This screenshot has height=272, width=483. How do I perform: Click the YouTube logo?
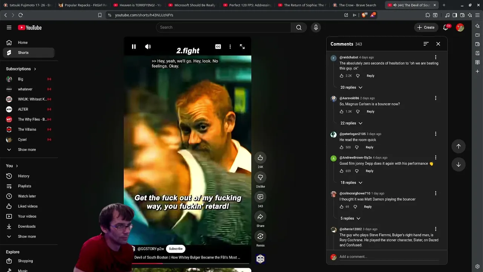pos(30,27)
